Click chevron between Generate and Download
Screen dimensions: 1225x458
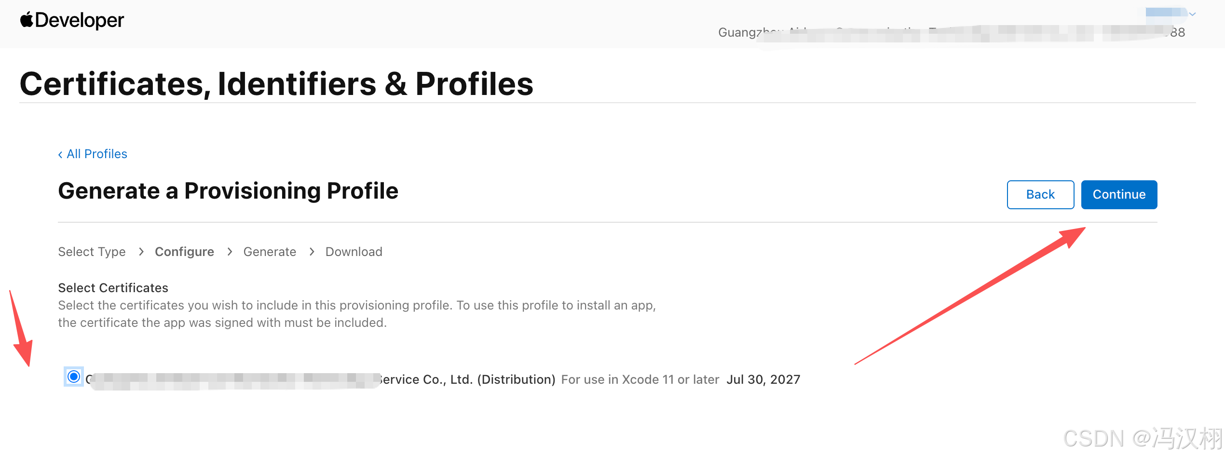pyautogui.click(x=312, y=252)
